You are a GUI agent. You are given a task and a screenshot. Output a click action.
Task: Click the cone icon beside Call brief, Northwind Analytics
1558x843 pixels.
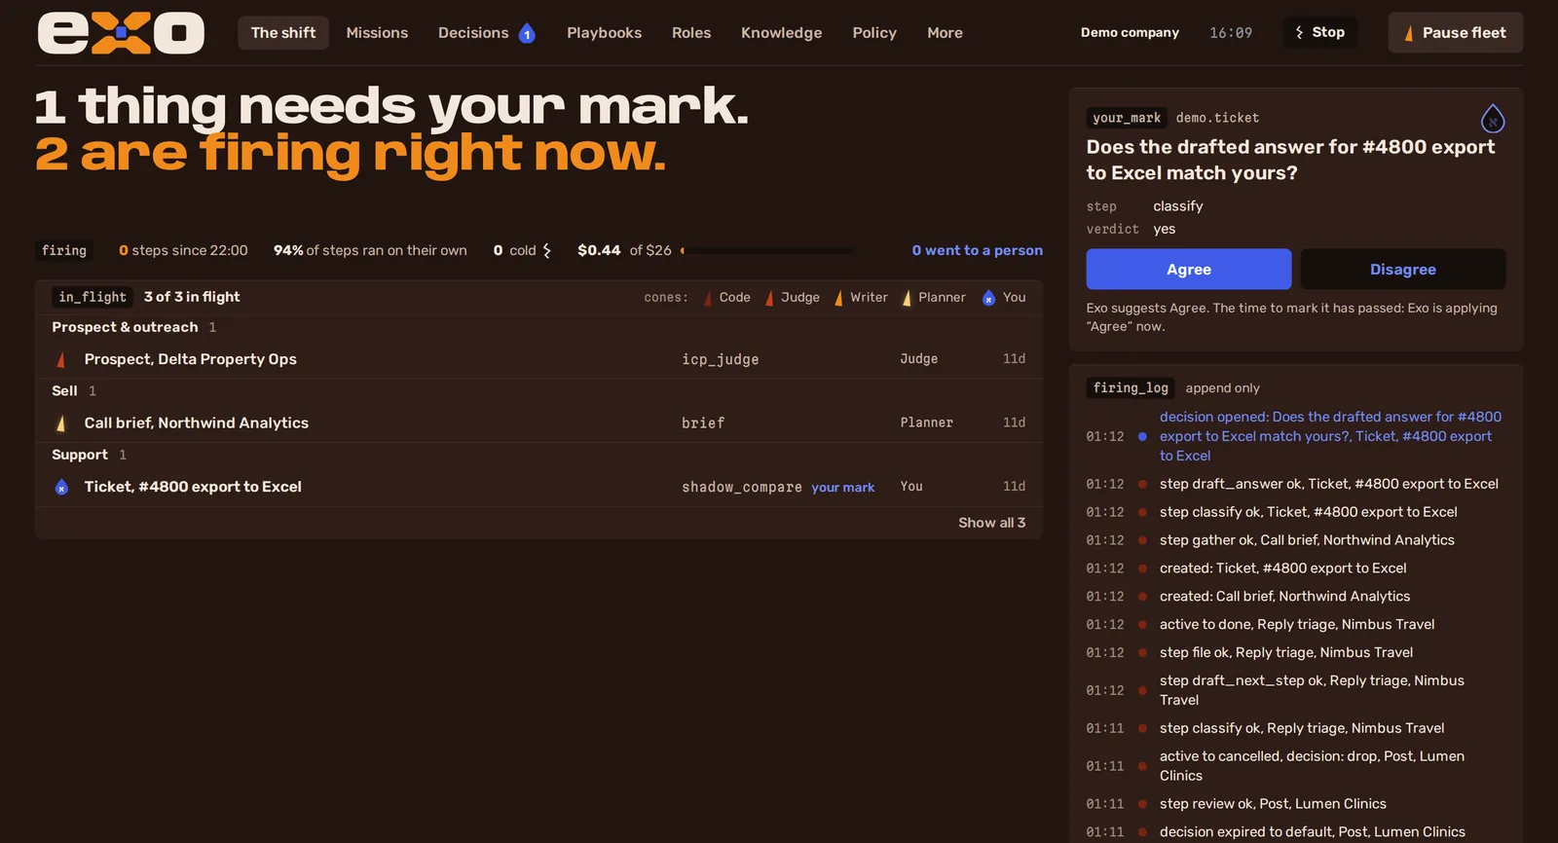[x=61, y=423]
